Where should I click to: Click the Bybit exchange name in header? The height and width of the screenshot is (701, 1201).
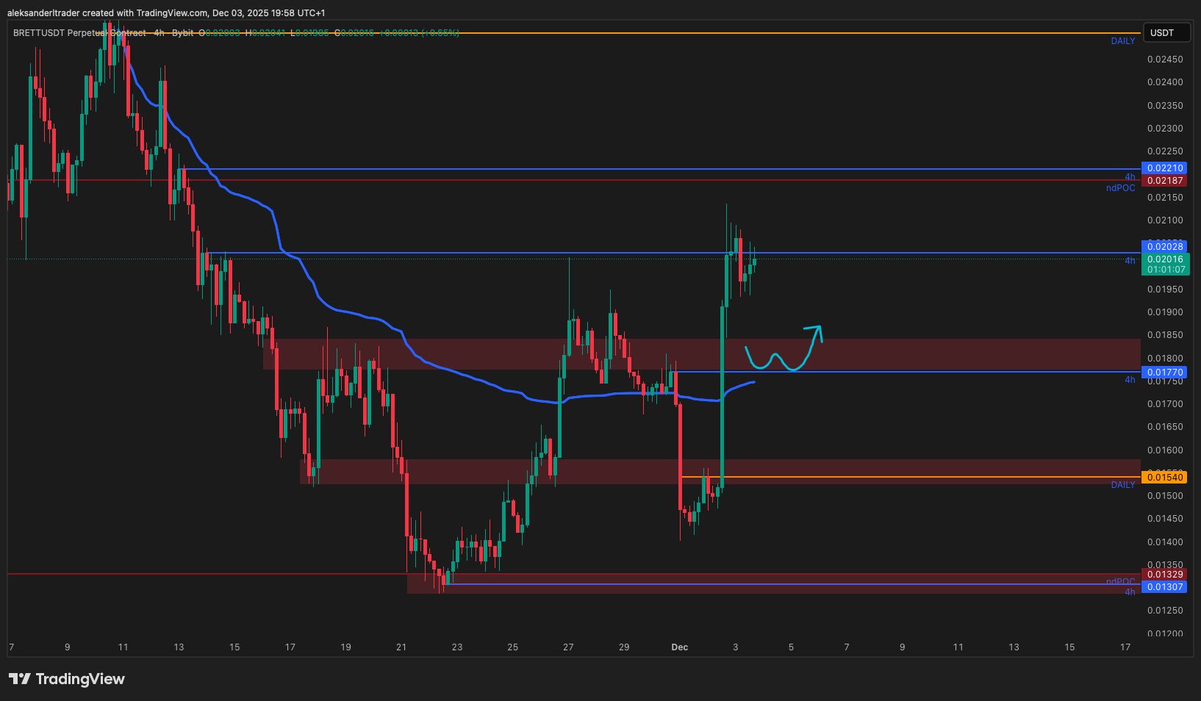[x=183, y=33]
